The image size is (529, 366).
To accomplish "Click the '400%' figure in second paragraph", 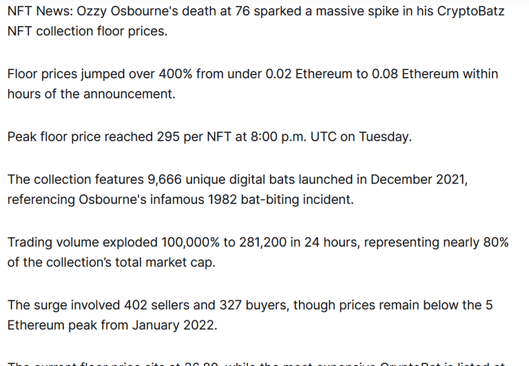I will pos(176,74).
